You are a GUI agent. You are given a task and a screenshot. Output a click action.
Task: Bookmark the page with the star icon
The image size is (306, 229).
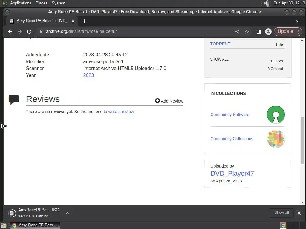tap(247, 32)
